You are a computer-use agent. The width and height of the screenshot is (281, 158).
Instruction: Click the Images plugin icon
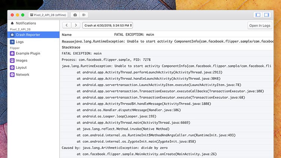pos(12,61)
